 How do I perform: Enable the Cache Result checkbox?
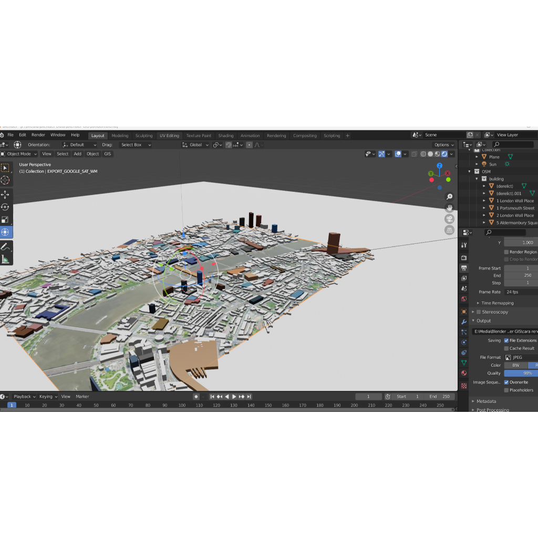click(x=506, y=348)
